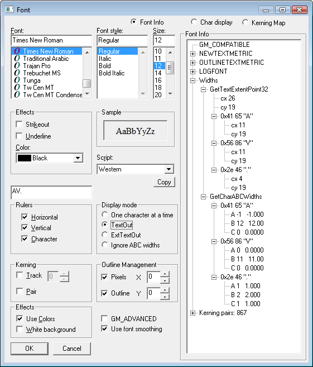Image resolution: width=313 pixels, height=367 pixels.
Task: Toggle the GM_ADVANCED checkbox
Action: [x=104, y=318]
